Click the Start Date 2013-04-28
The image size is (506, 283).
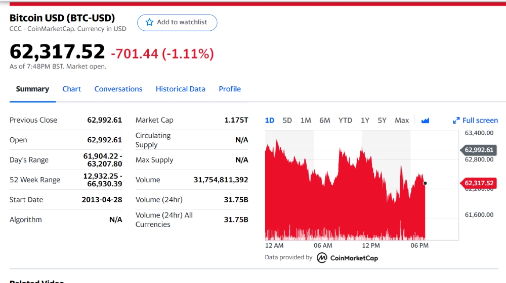point(102,200)
